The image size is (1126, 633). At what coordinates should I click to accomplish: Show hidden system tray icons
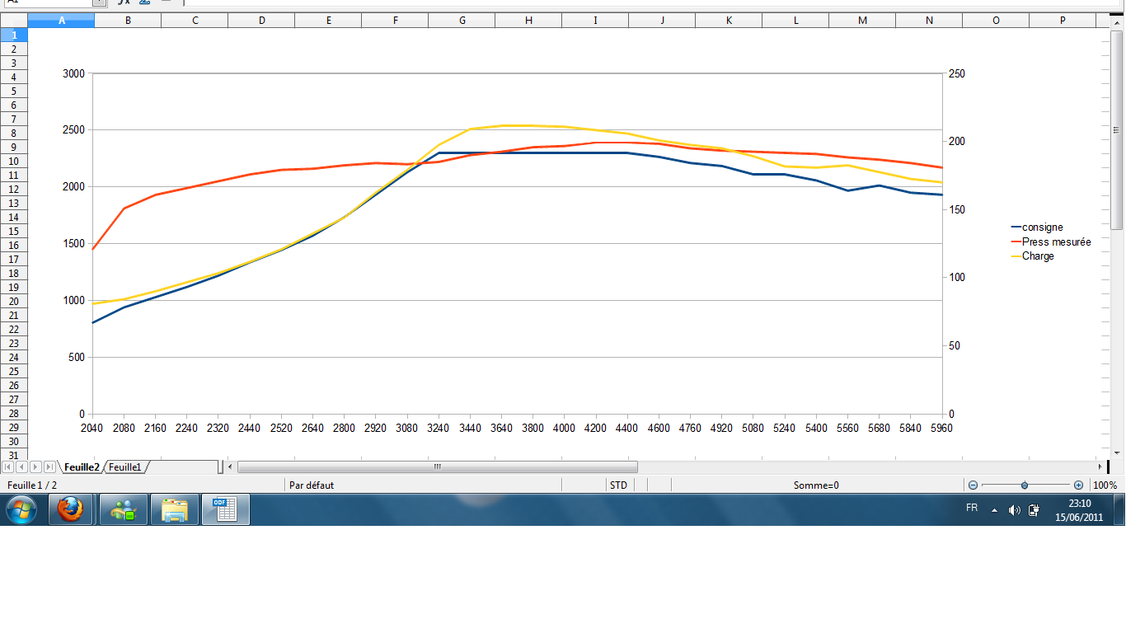994,510
